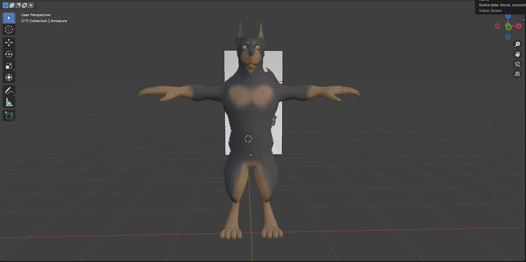526x262 pixels.
Task: Snap view to the negative X axis circle
Action: click(x=498, y=26)
